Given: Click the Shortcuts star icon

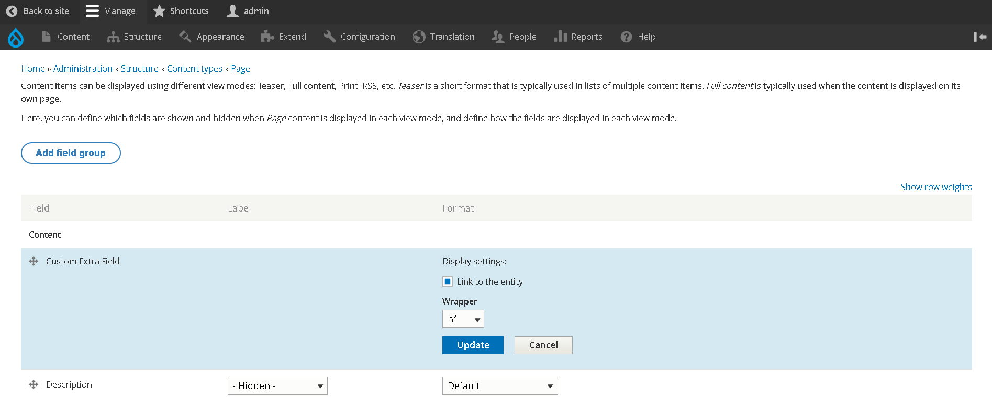Looking at the screenshot, I should coord(159,11).
